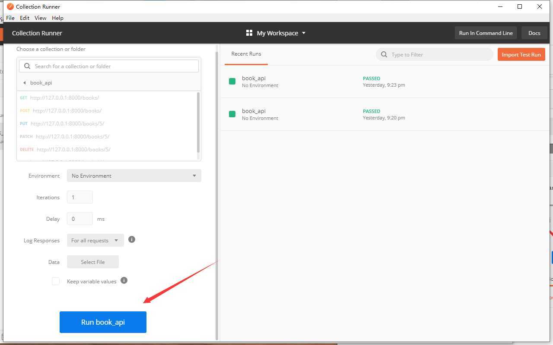Select the GET books request

107,97
